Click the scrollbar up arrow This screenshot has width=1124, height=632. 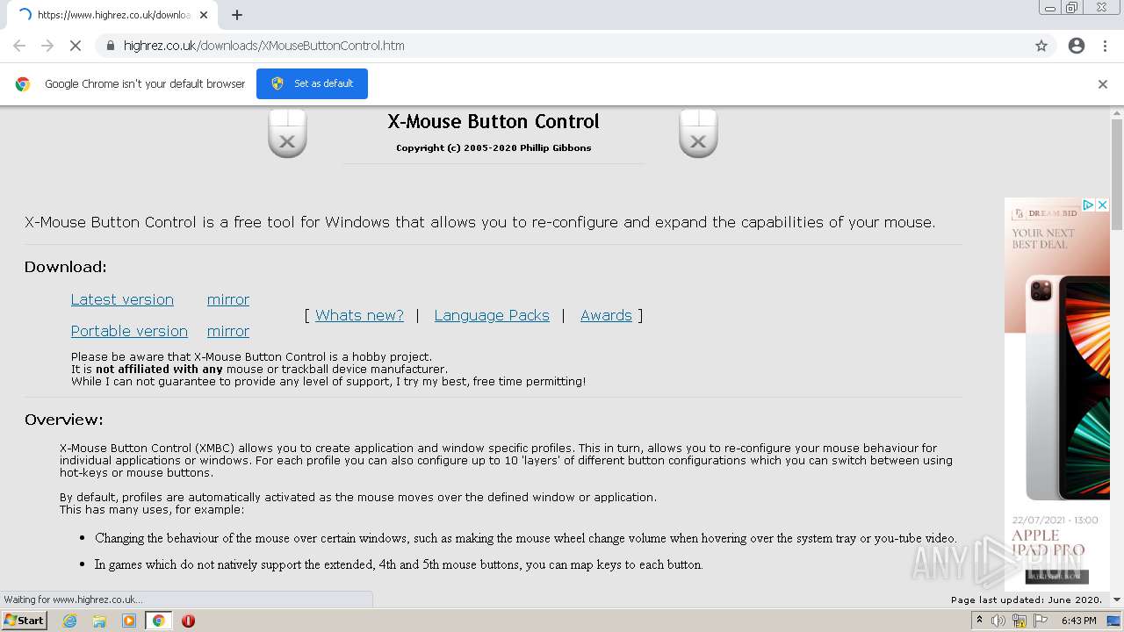tap(1117, 112)
